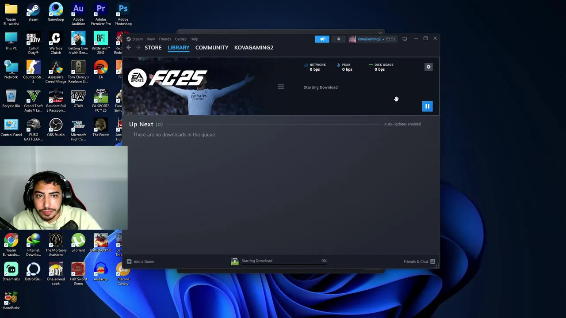Open the Friends menu
566x318 pixels.
pos(165,39)
